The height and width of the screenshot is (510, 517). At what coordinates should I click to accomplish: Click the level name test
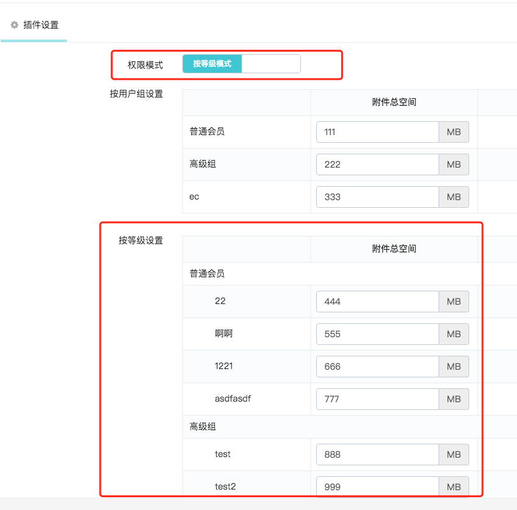[x=222, y=454]
